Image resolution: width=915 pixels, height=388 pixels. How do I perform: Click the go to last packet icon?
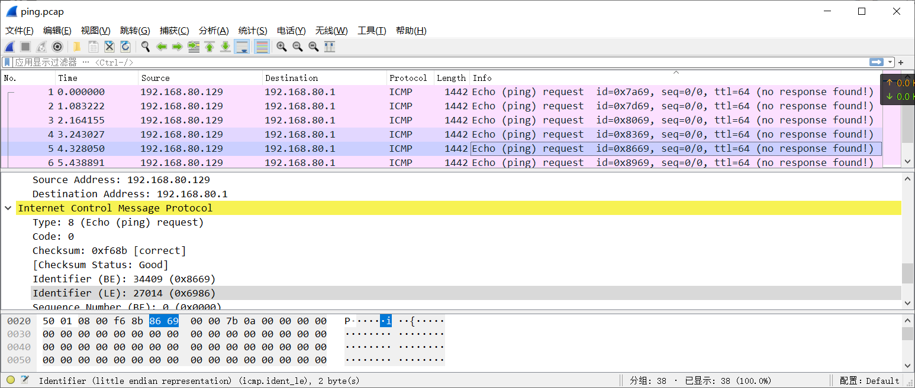pos(225,47)
